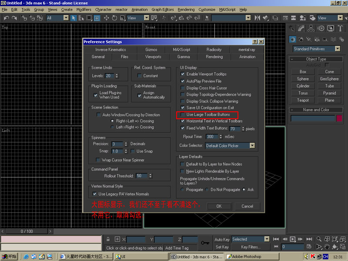Click the Redo arrow icon in toolbar
Image resolution: width=348 pixels, height=261 pixels.
click(14, 18)
